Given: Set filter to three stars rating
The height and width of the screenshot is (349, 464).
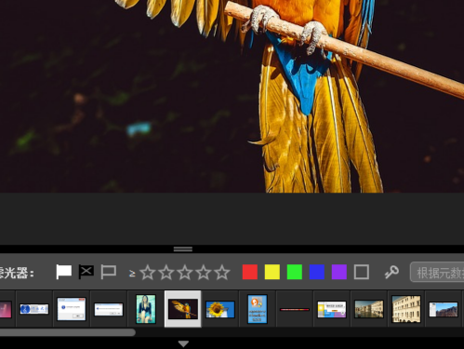Looking at the screenshot, I should tap(185, 273).
